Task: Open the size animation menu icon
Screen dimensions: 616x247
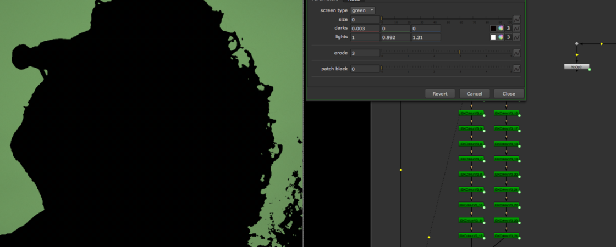Action: 517,19
